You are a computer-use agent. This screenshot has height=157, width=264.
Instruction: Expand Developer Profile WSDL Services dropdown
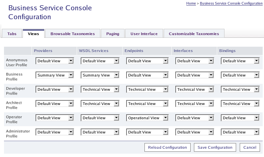tap(100, 89)
